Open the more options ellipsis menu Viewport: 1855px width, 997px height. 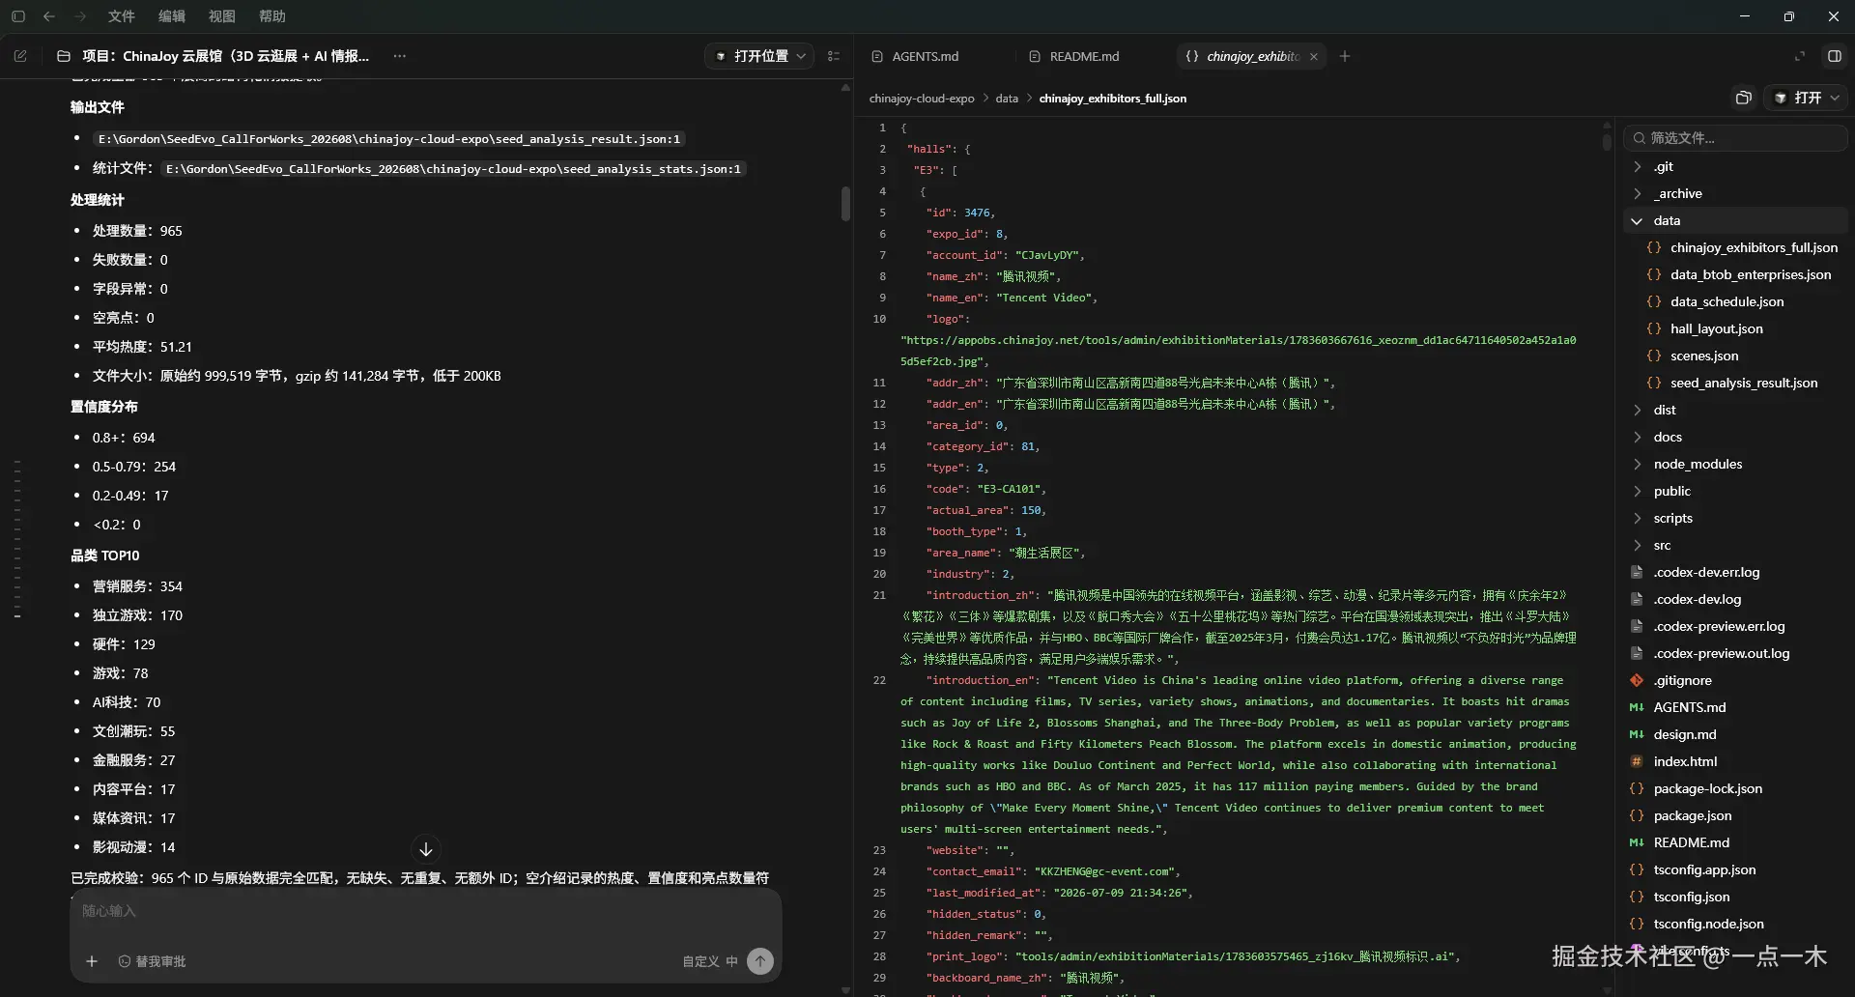(399, 56)
